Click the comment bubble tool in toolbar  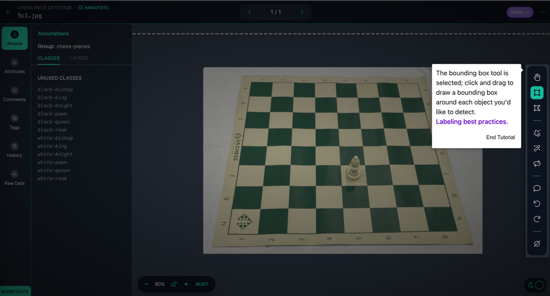pyautogui.click(x=537, y=188)
